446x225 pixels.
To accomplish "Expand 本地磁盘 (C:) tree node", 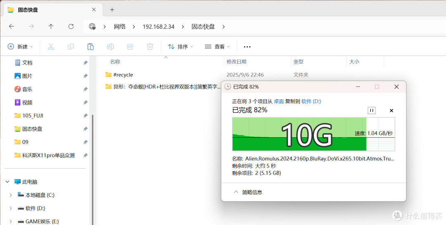I will coord(10,195).
